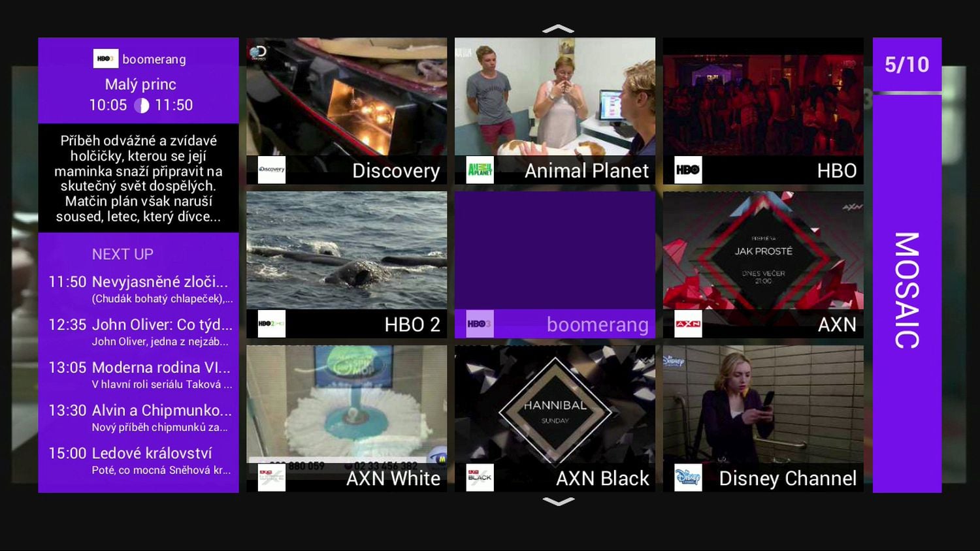Viewport: 980px width, 551px height.
Task: Select the Animal Planet channel name label
Action: [587, 170]
